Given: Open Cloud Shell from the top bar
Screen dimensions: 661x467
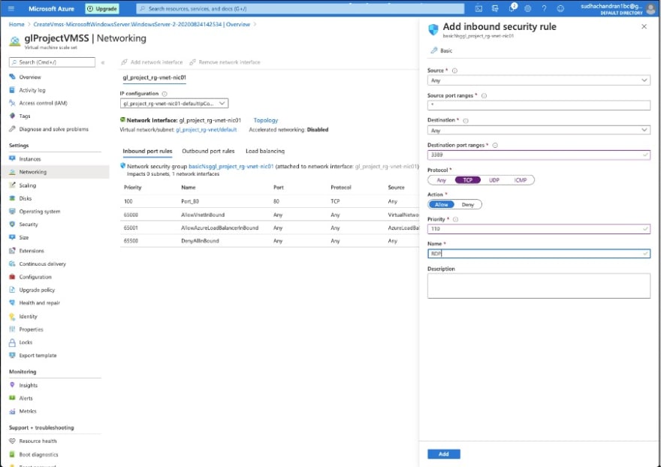Looking at the screenshot, I should point(478,8).
